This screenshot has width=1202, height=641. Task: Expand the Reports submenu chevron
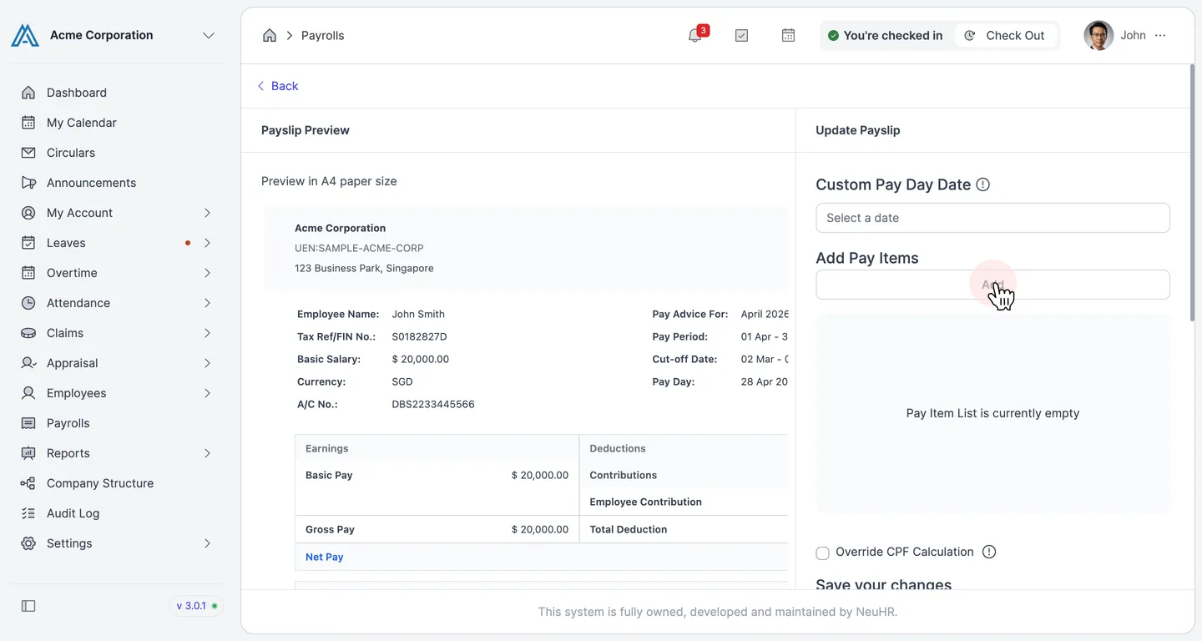(x=207, y=453)
